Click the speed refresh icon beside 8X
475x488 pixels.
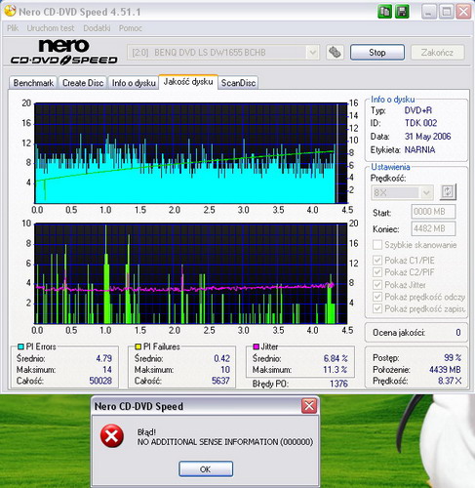pyautogui.click(x=448, y=192)
